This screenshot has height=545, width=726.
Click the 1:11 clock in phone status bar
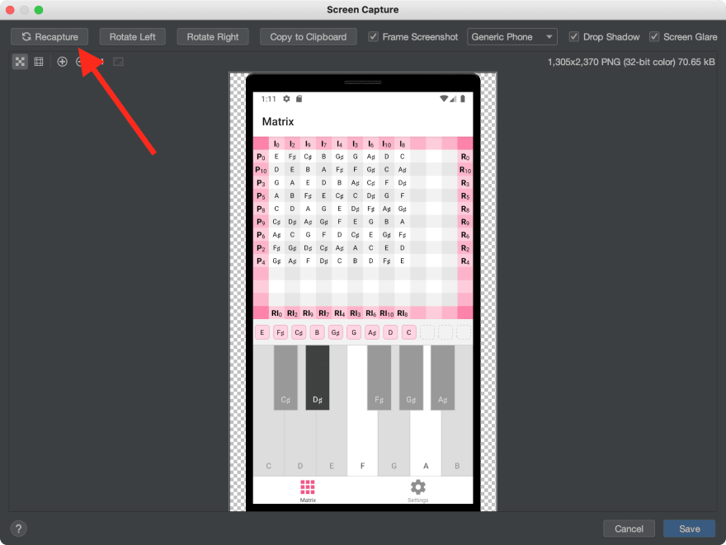click(x=269, y=99)
